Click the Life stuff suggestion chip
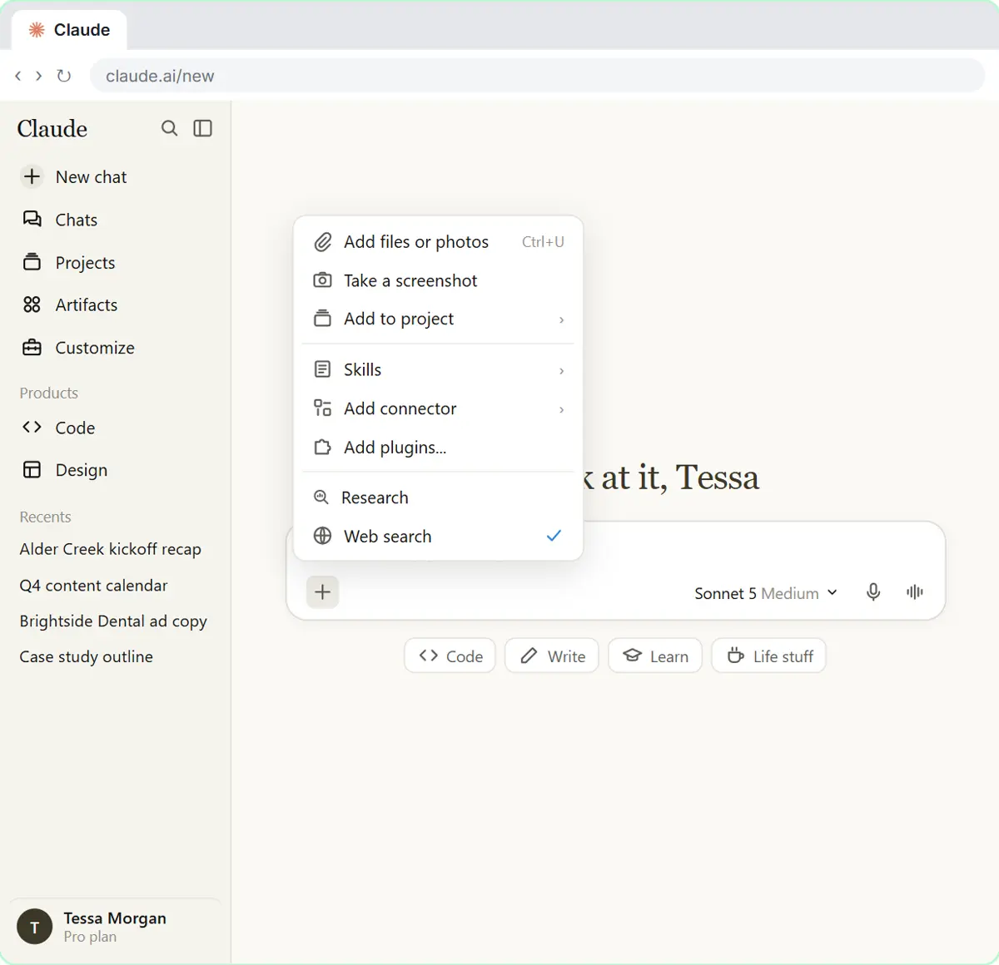Screen dimensions: 999x965 (768, 656)
